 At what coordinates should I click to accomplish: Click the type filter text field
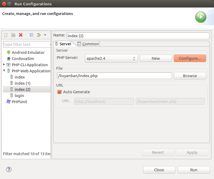(x=26, y=44)
